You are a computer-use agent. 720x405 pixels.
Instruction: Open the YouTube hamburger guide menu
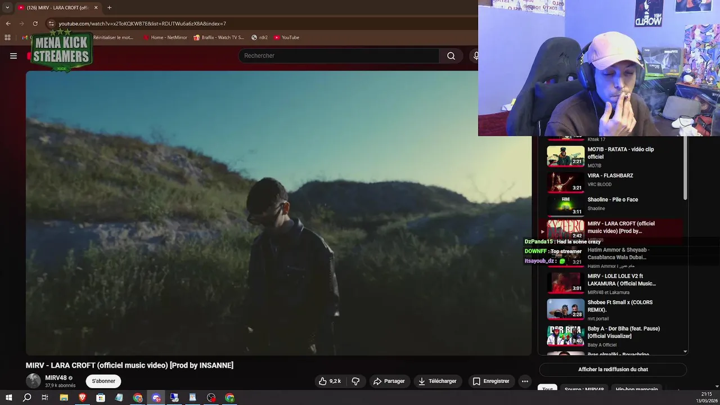coord(13,56)
